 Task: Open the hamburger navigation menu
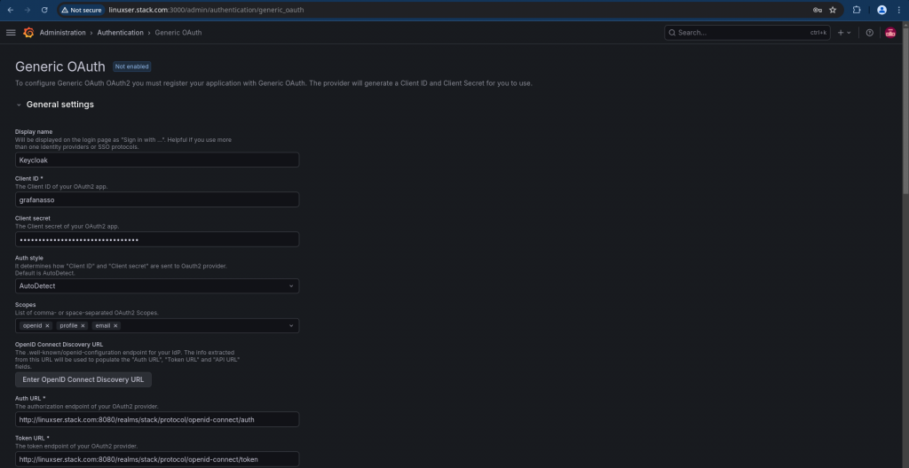pos(11,33)
